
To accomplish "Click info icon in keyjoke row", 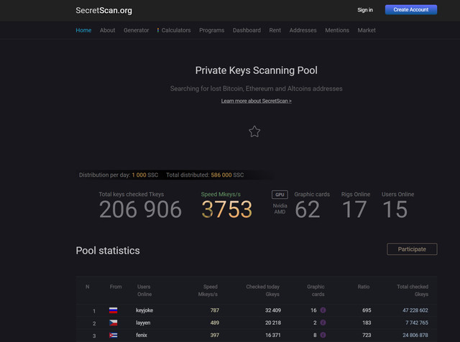I will click(x=323, y=310).
